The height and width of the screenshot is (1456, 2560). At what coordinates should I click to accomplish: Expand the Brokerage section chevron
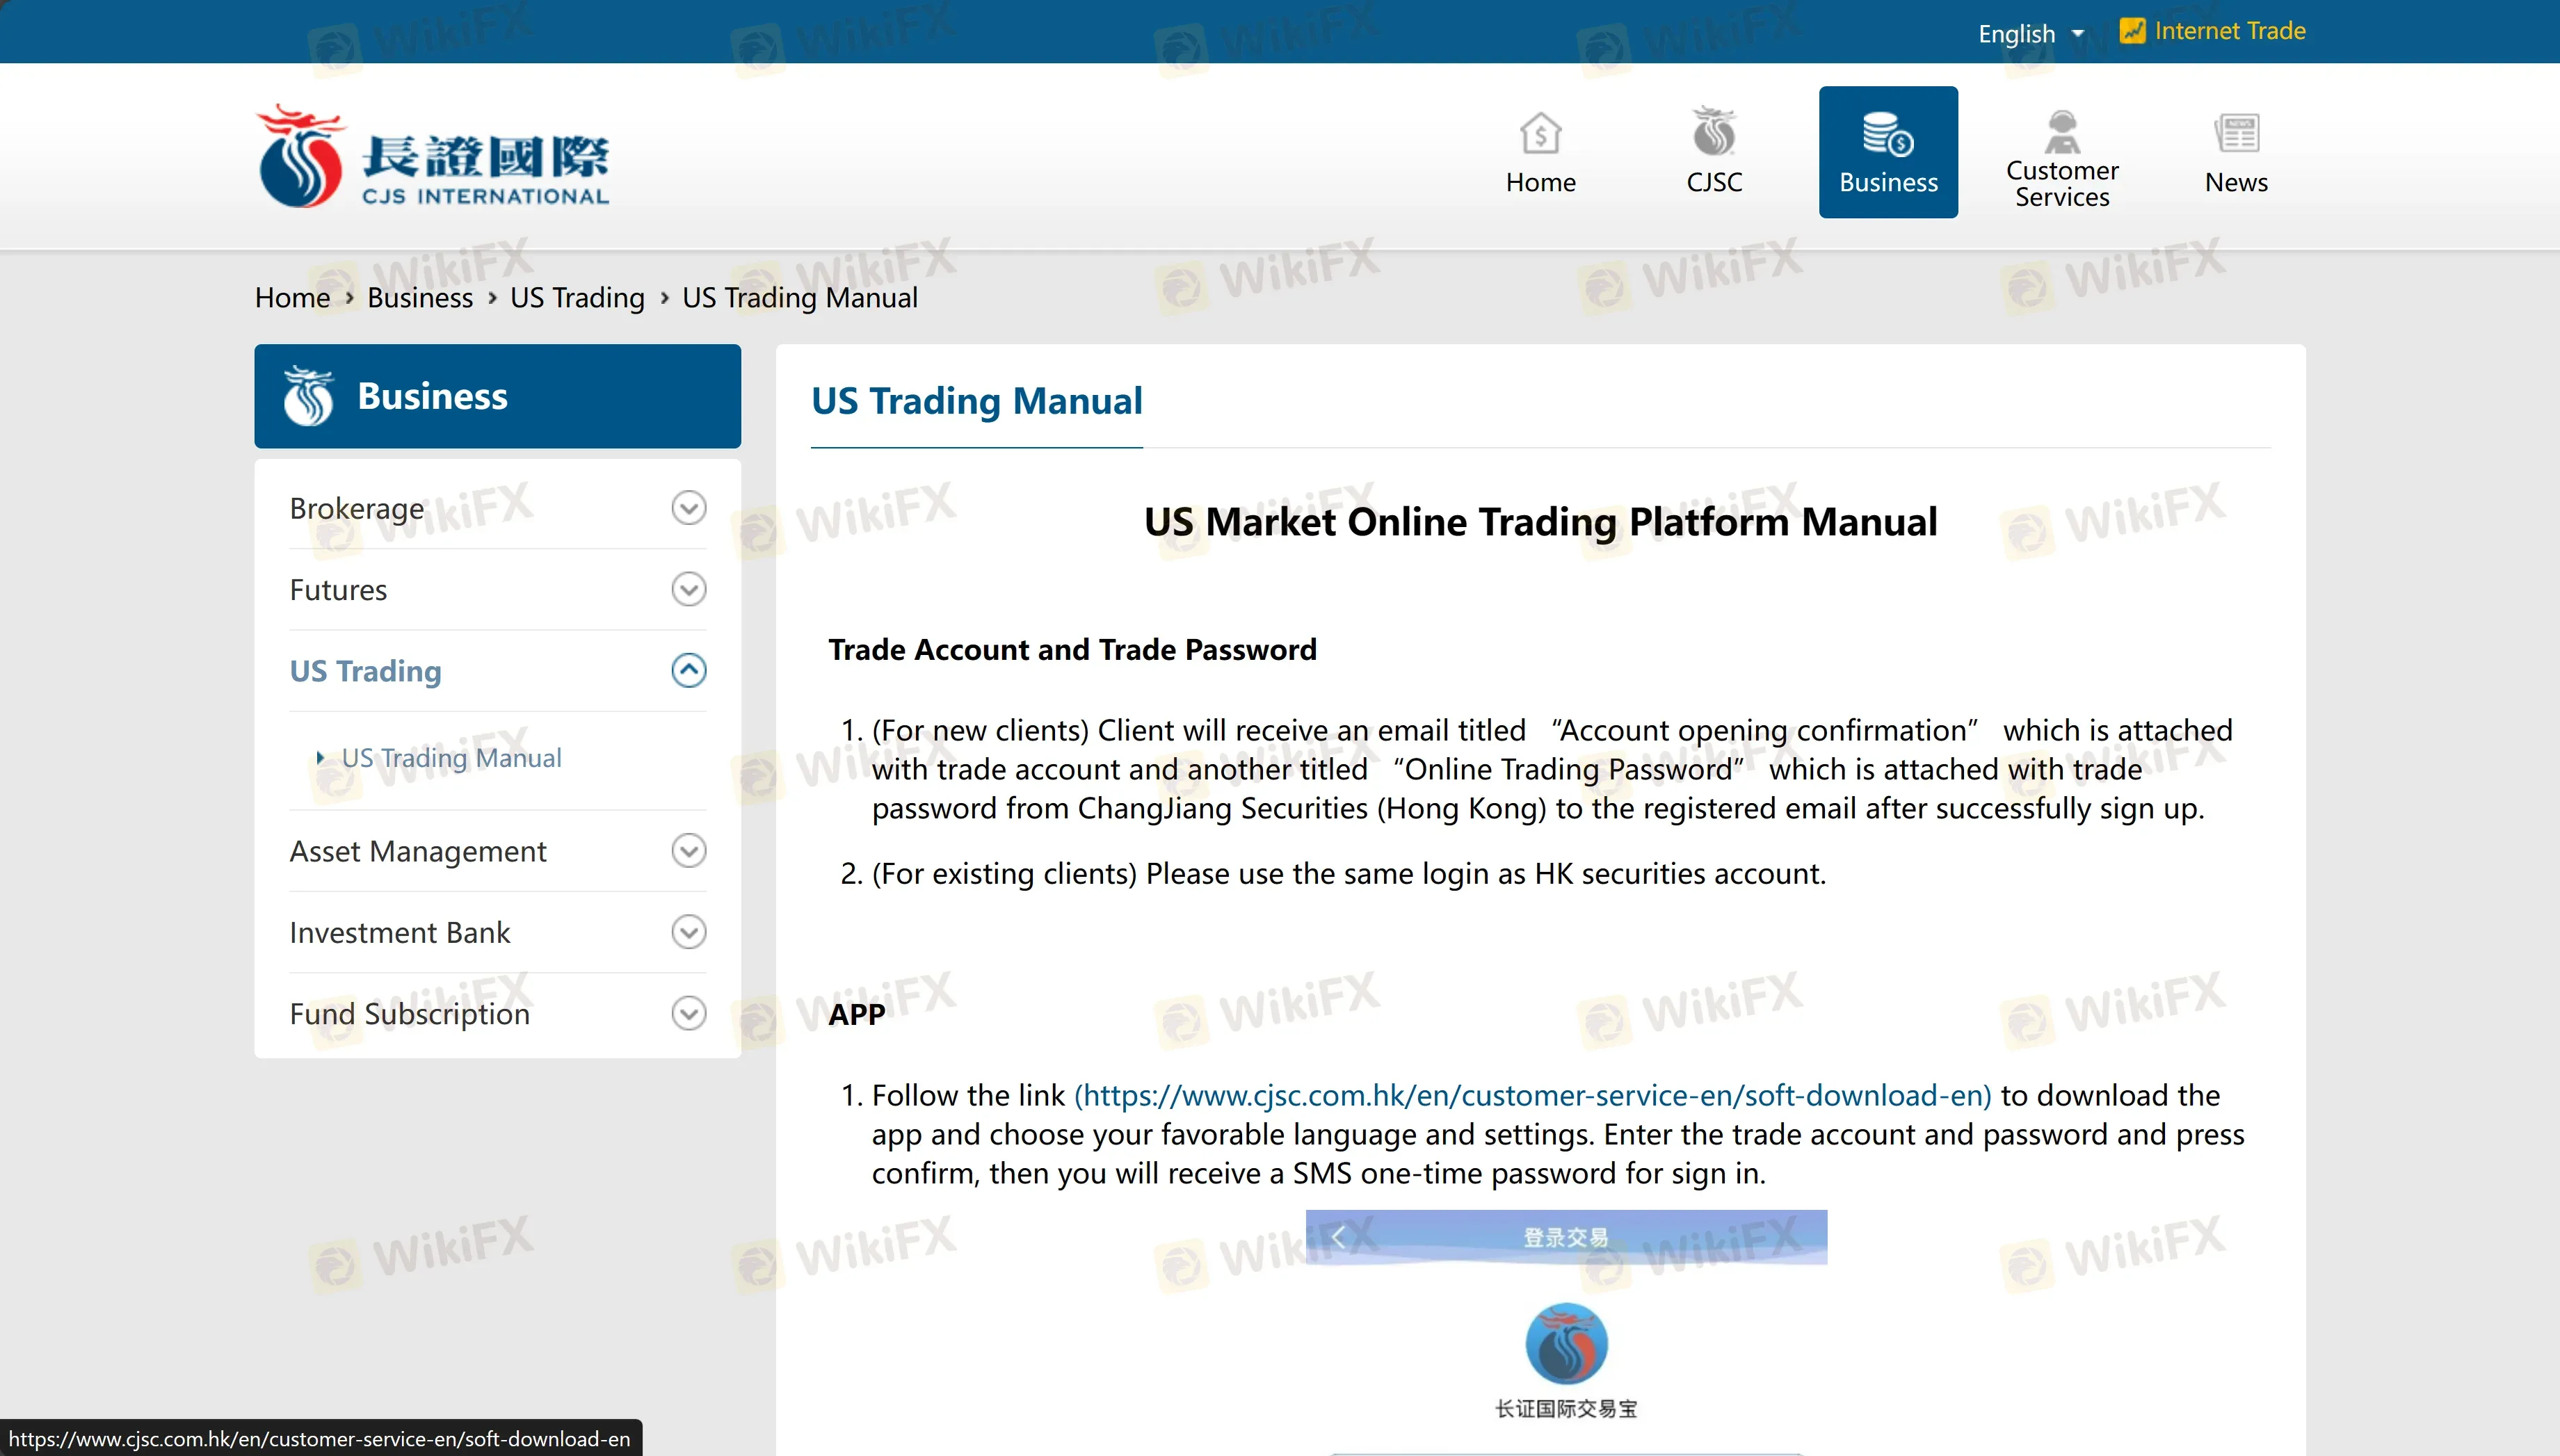tap(688, 508)
